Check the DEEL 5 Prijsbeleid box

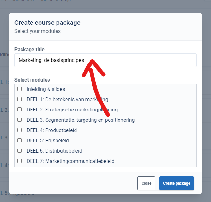tap(19, 140)
